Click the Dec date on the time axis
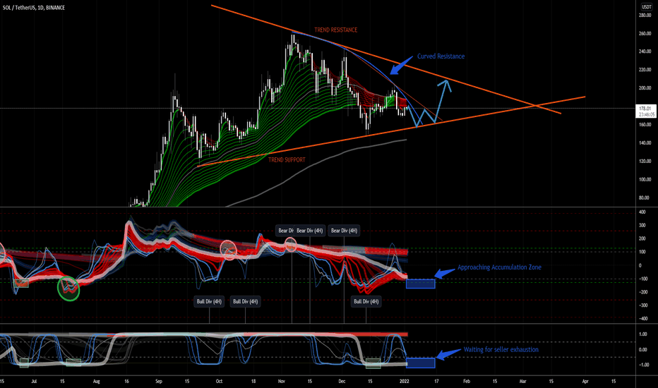This screenshot has height=388, width=658. 342,381
